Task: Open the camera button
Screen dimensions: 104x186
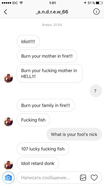Action: [8, 178]
